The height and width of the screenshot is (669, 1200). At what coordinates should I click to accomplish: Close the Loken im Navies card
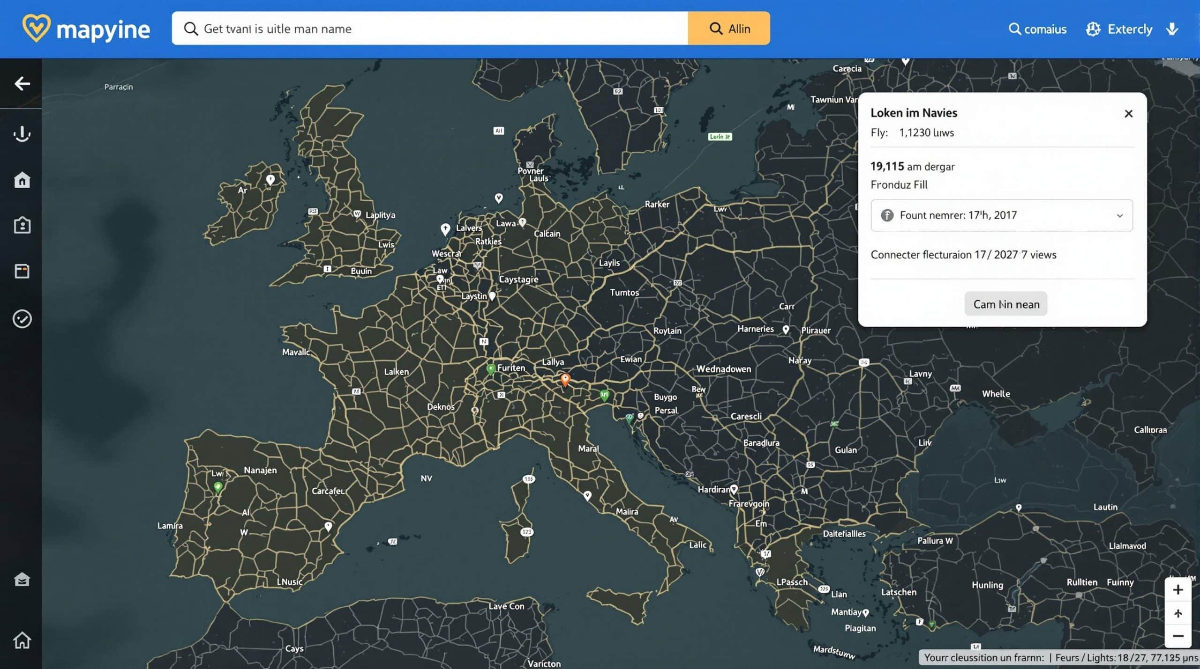(1129, 114)
